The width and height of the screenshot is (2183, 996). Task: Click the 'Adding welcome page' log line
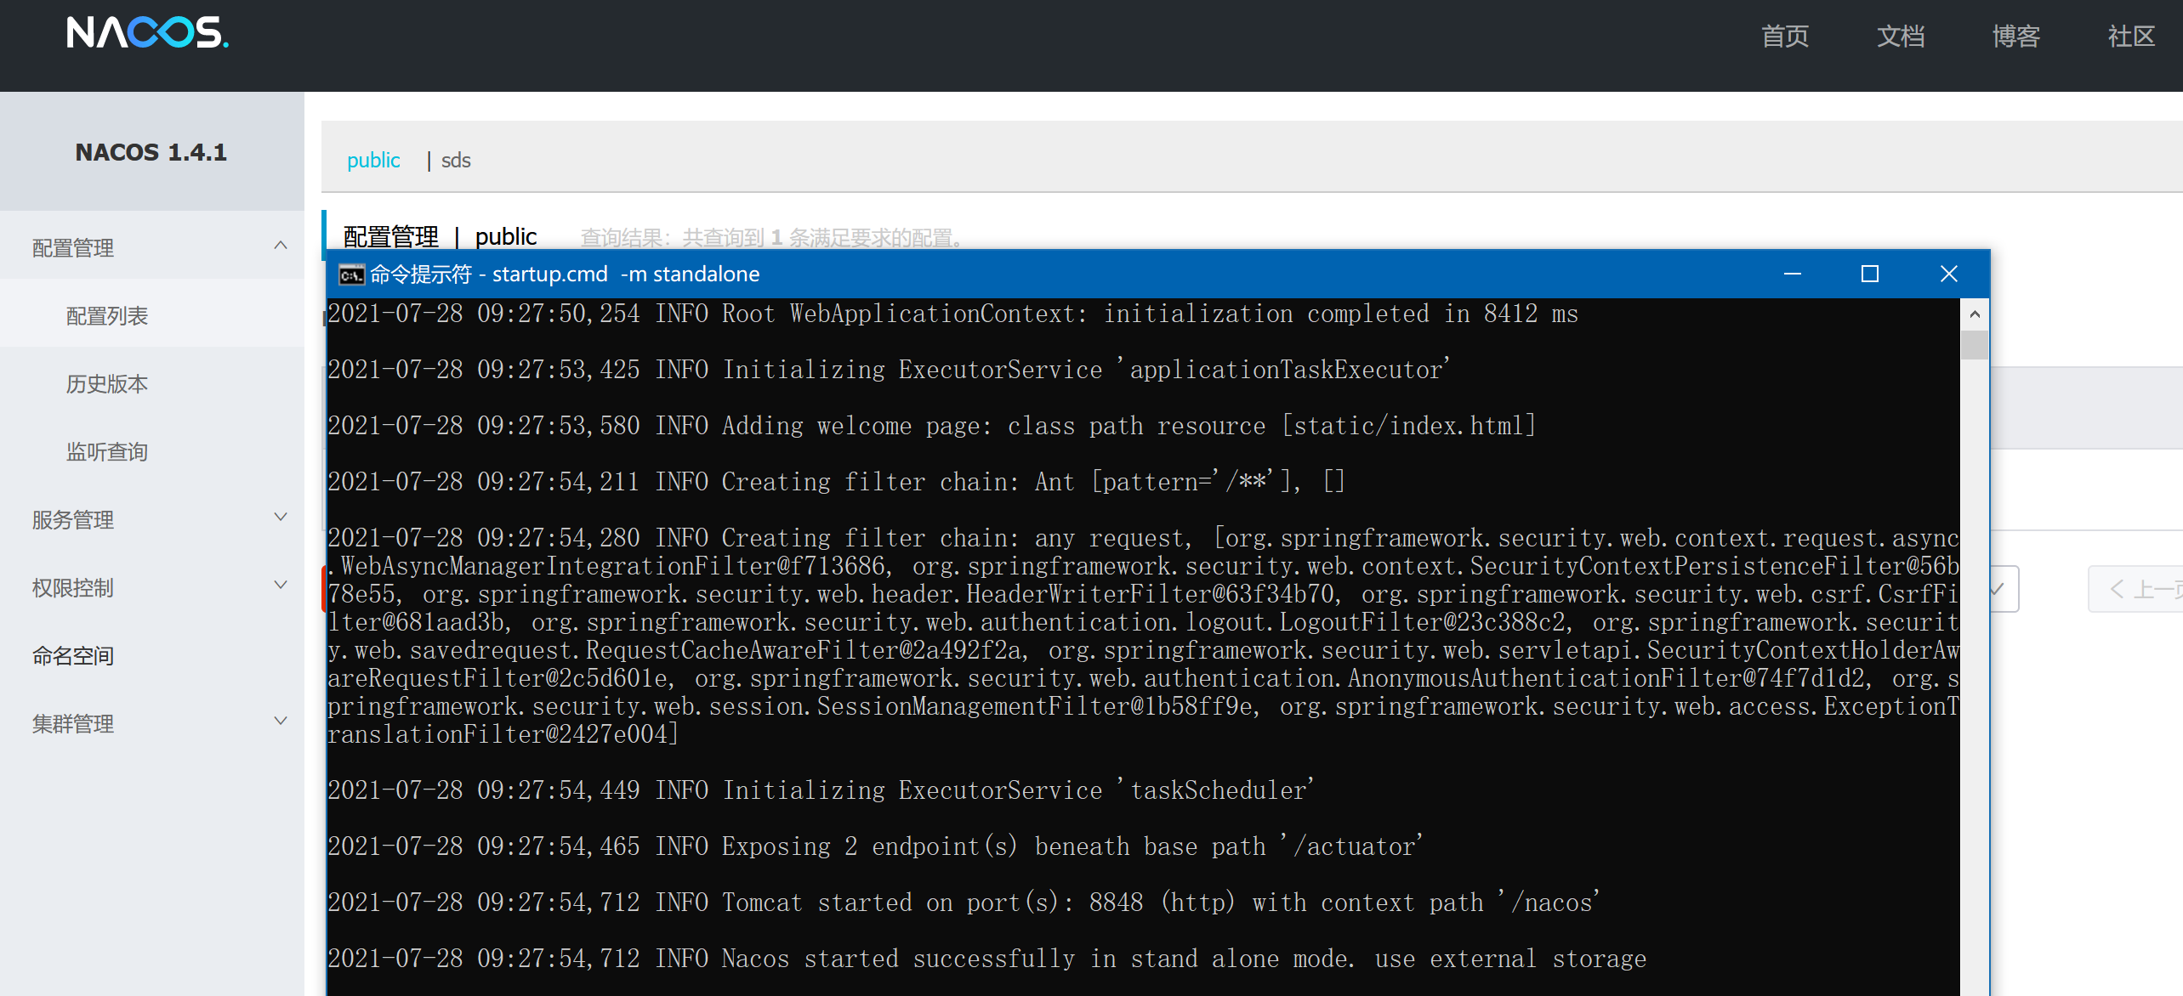[x=932, y=426]
